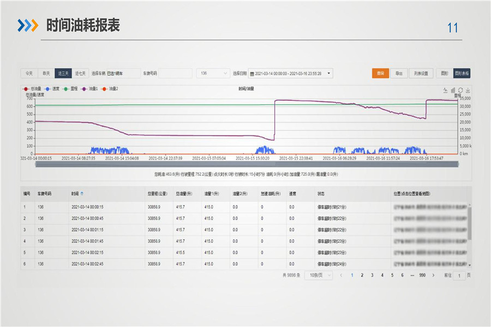Image resolution: width=491 pixels, height=327 pixels.
Task: Expand the date range picker arrow
Action: 329,73
